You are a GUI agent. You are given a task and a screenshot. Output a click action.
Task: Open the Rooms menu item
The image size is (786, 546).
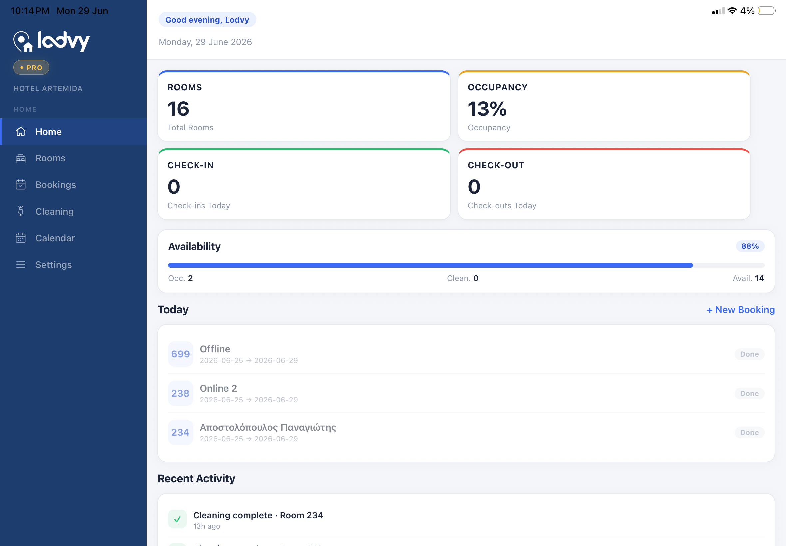point(73,158)
